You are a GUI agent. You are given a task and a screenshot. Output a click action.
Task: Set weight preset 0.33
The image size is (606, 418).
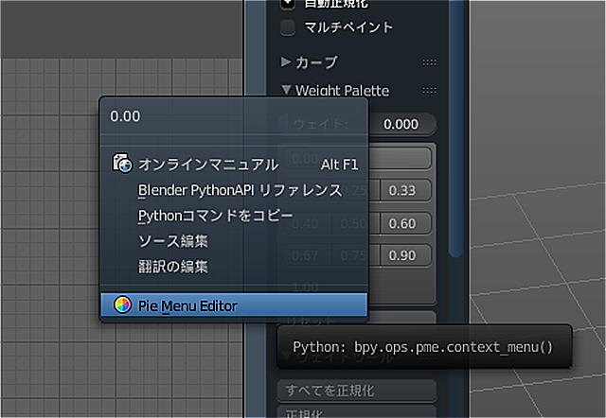click(405, 190)
